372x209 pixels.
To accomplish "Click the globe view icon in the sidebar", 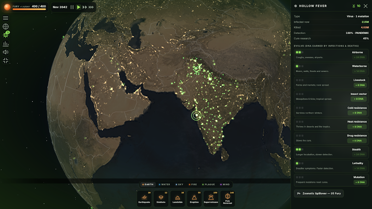I will [x=5, y=26].
